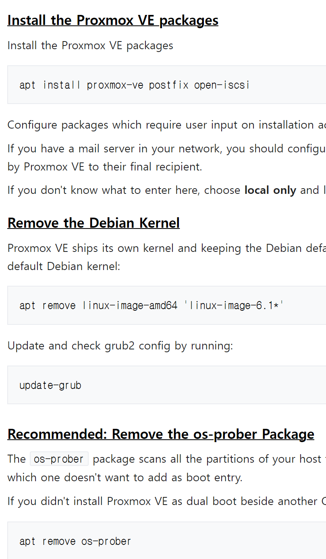The width and height of the screenshot is (326, 559).
Task: Click the inline os-prober code label
Action: [x=59, y=459]
